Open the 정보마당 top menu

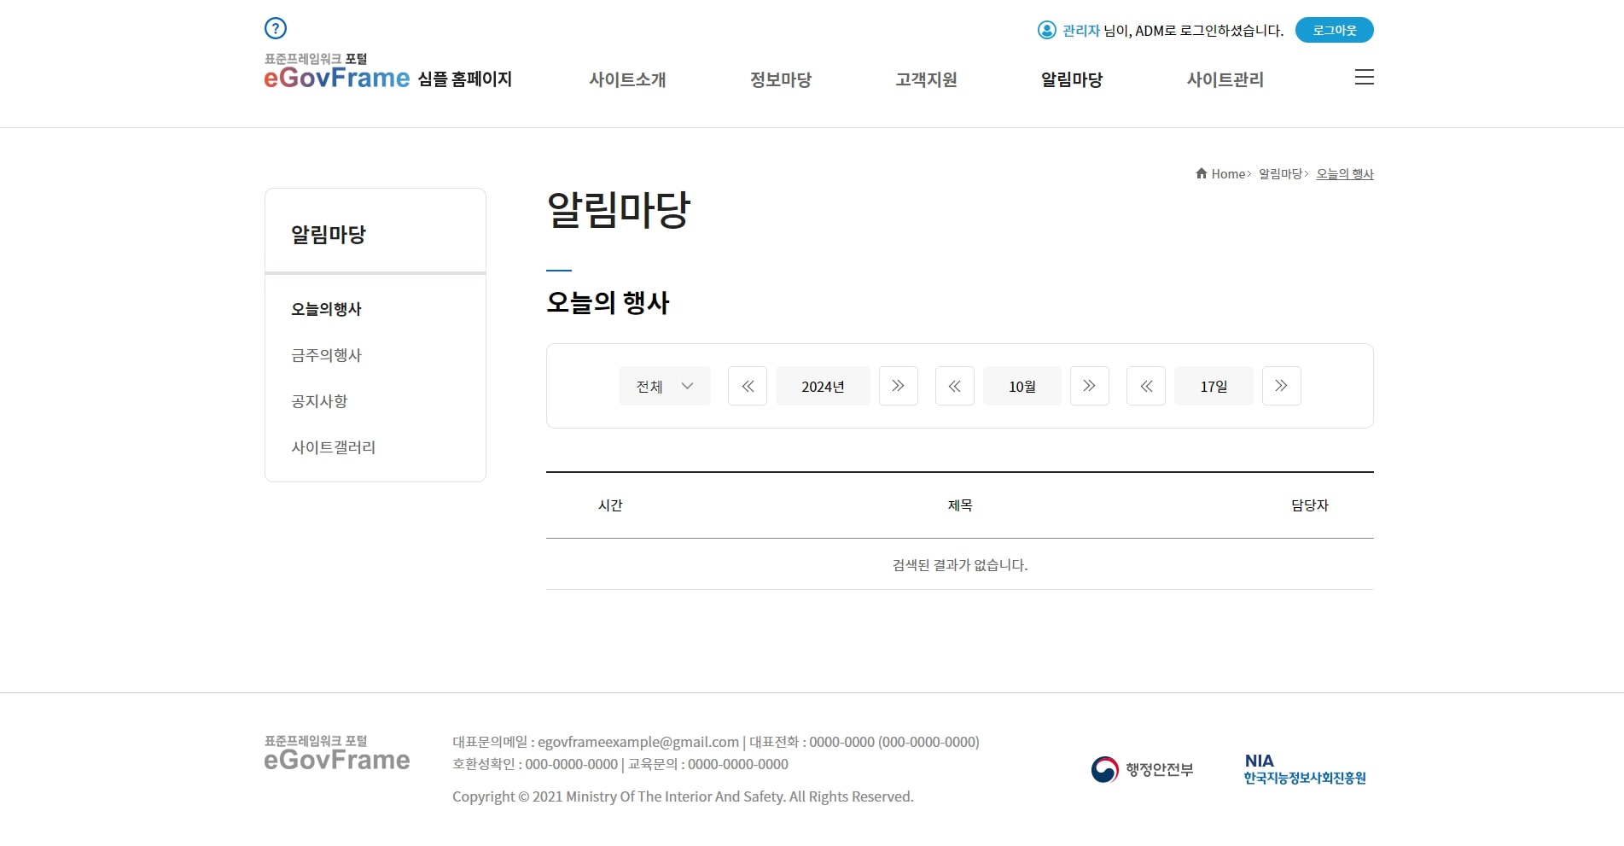[780, 79]
